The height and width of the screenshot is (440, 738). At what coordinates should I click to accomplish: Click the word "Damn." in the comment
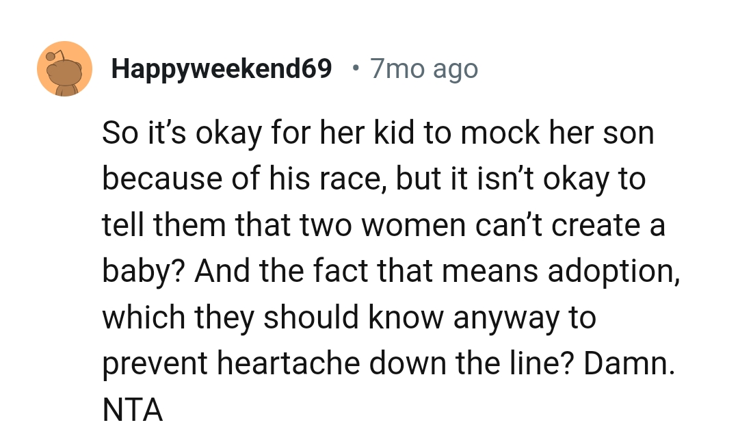(x=629, y=365)
